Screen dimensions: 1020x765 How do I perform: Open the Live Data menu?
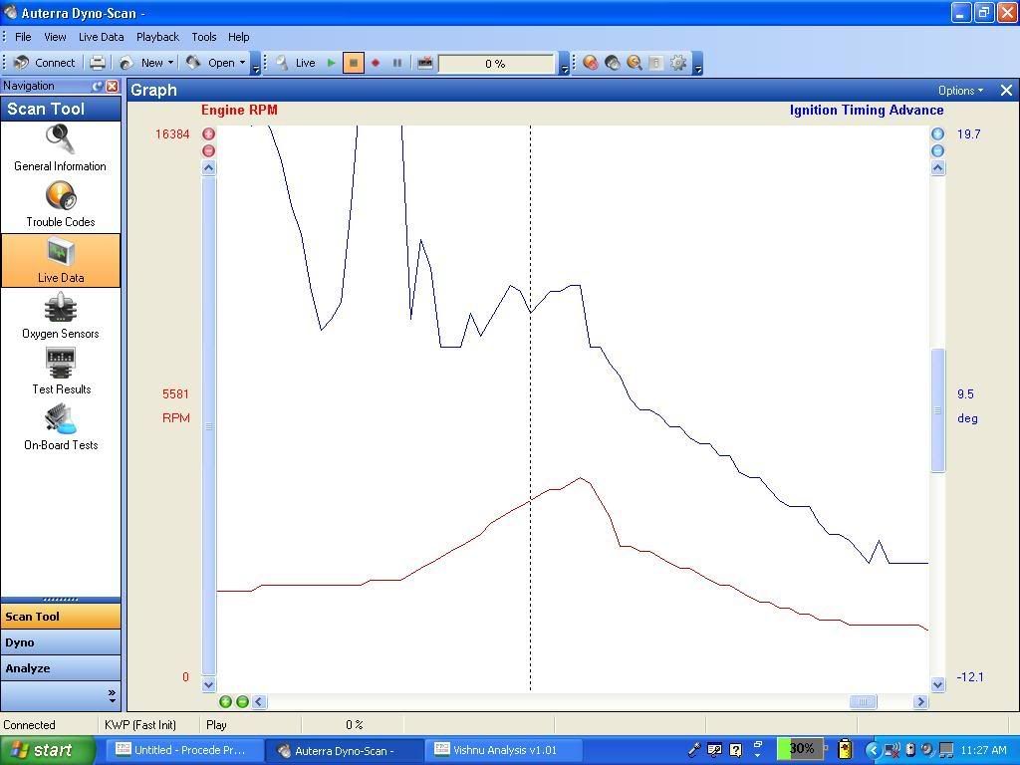tap(101, 37)
